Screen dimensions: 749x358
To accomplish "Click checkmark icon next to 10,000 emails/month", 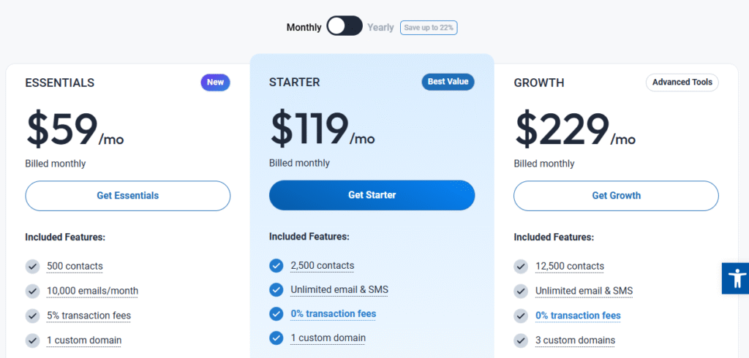I will 32,291.
